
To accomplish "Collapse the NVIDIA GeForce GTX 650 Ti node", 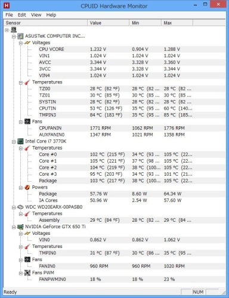I will [x=14, y=227].
